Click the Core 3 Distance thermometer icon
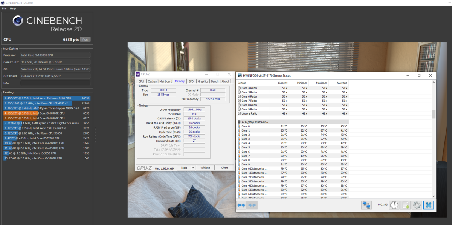 (x=240, y=181)
